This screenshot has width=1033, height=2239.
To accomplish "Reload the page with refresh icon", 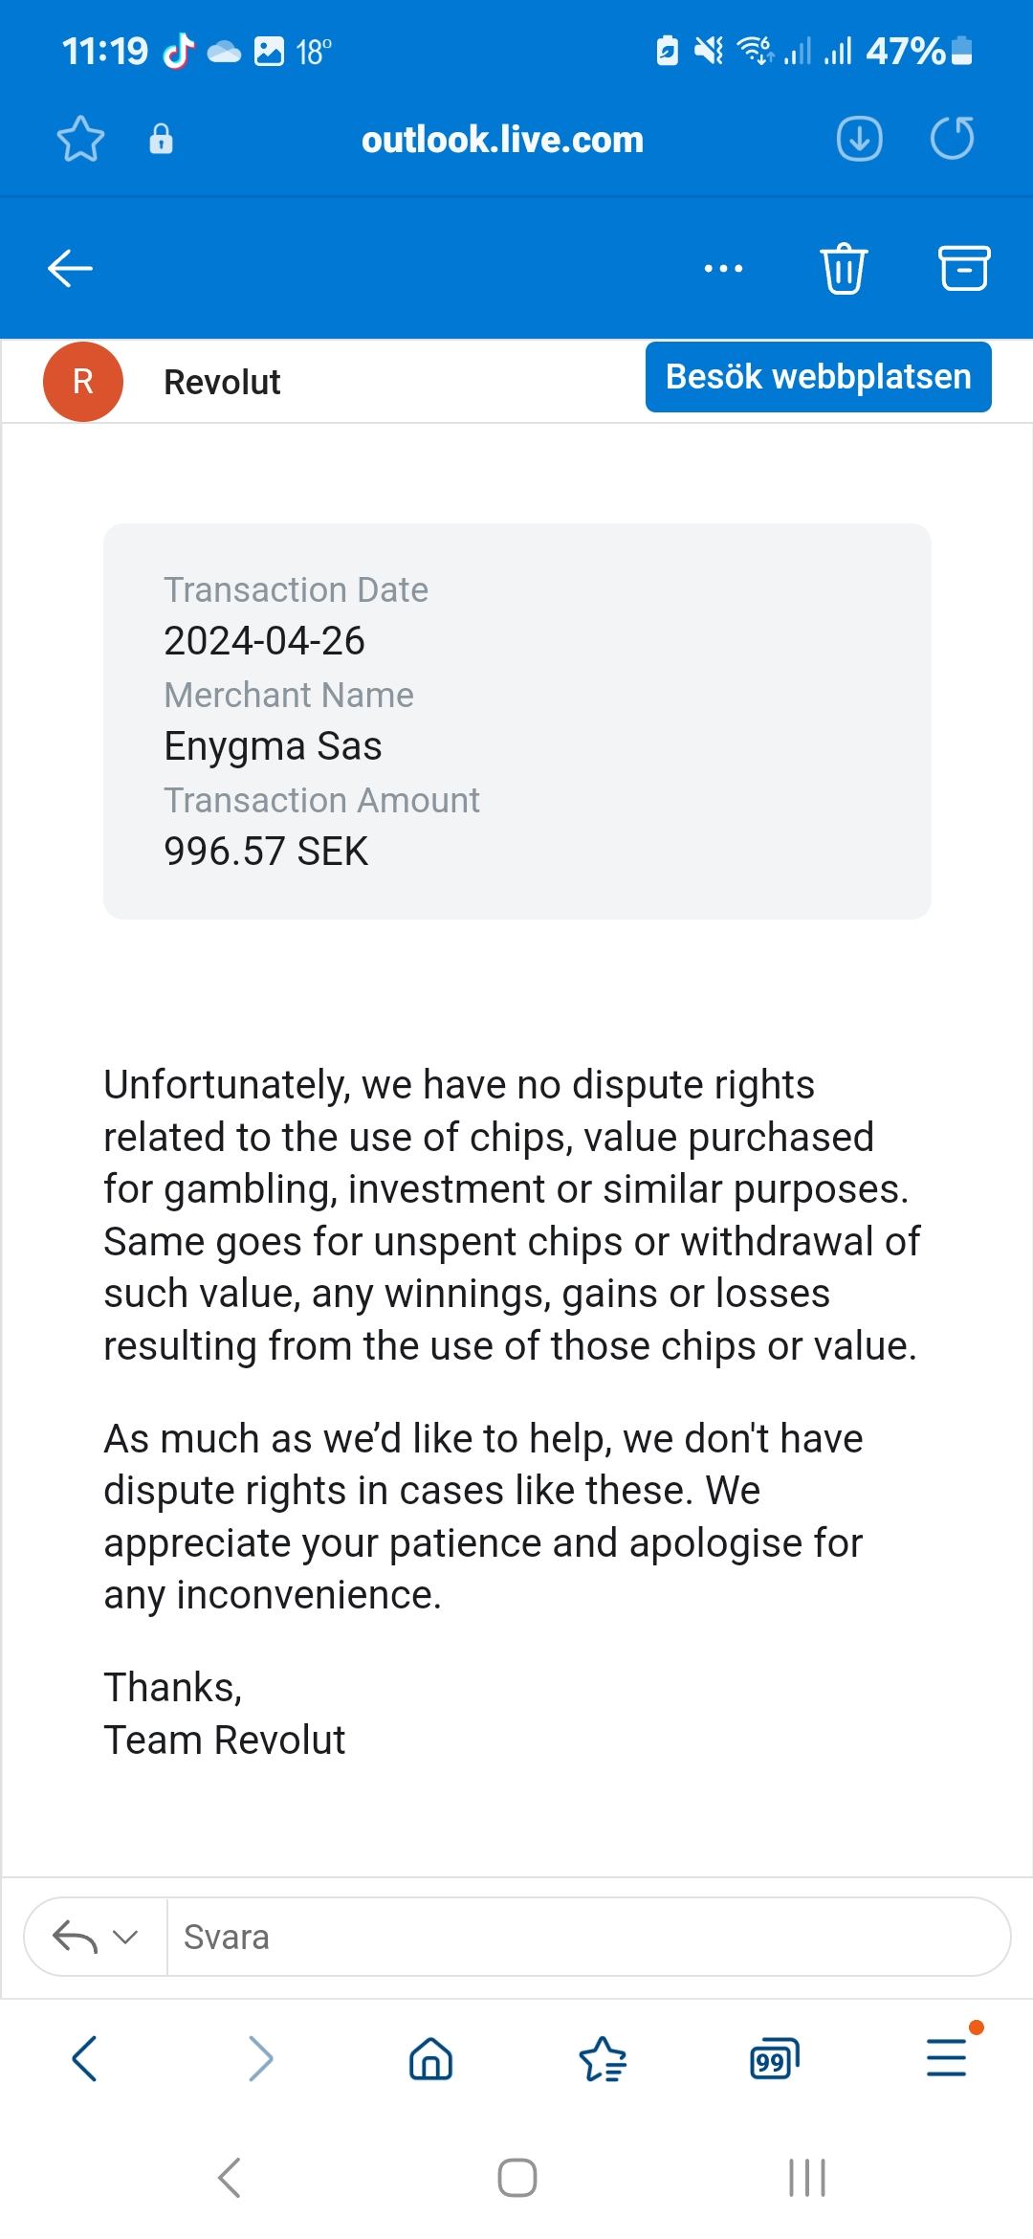I will point(952,140).
